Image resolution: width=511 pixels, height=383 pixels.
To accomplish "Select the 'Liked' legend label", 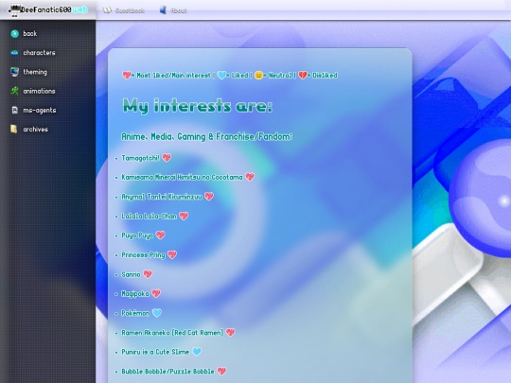I will click(x=239, y=76).
